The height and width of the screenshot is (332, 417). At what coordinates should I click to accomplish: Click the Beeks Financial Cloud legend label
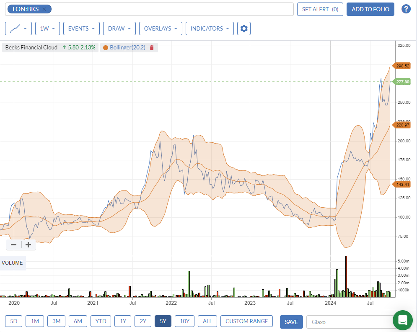tap(31, 48)
